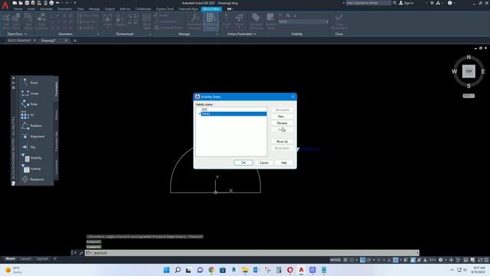Select the Alignment parameter tool
The image size is (490, 276).
[33, 136]
